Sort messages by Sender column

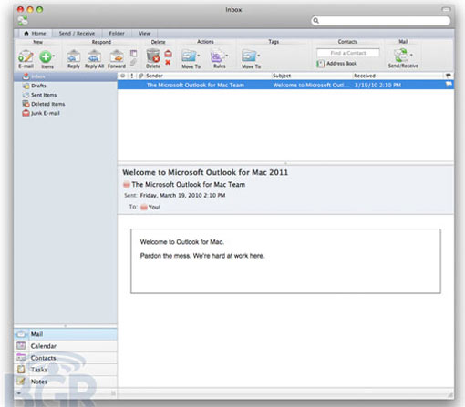[154, 76]
